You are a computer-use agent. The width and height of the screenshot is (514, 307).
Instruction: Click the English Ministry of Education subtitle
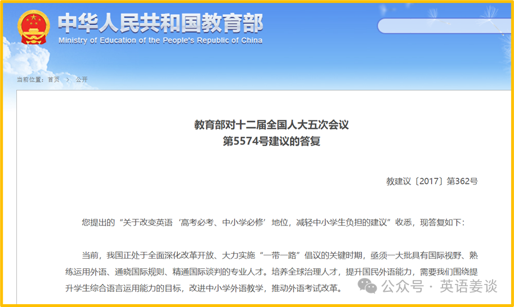point(160,40)
